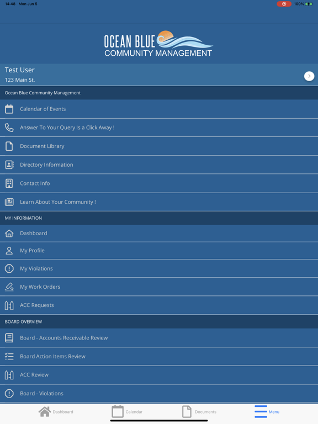Click the building icon beside Contact Info

(9, 183)
